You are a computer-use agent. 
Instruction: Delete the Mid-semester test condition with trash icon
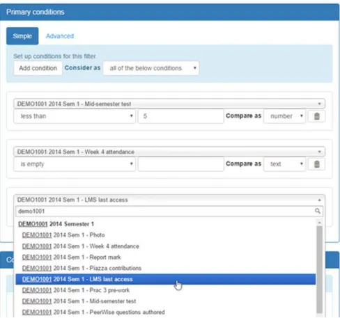click(316, 116)
